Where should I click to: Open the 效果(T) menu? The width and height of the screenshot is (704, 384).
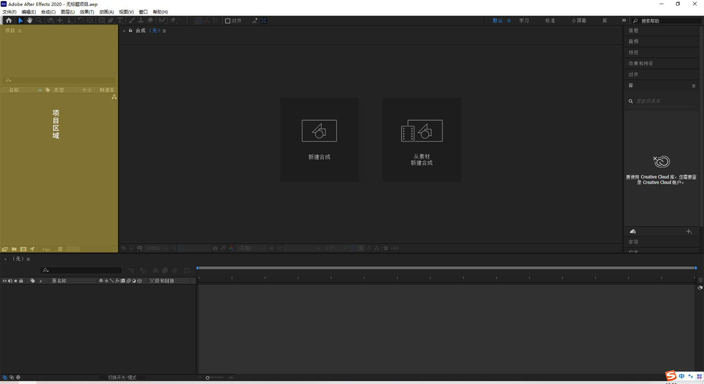tap(87, 12)
